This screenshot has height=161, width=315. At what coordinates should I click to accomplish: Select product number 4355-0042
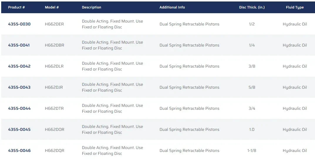click(x=19, y=66)
